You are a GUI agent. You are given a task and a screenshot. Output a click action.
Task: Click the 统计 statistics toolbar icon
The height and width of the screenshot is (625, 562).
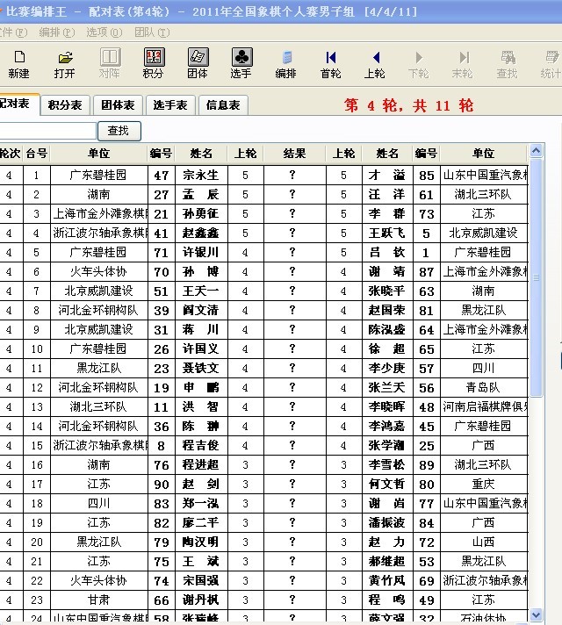551,64
